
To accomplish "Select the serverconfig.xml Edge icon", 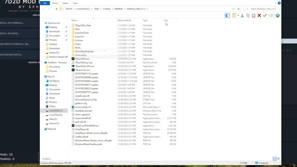I will click(73, 107).
